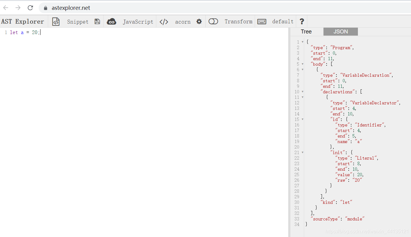Reload the astexplorer.net page
Image resolution: width=411 pixels, height=237 pixels.
(30, 8)
